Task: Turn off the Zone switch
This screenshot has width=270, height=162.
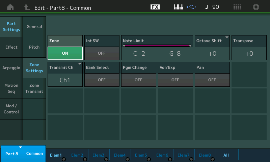Action: (65, 53)
